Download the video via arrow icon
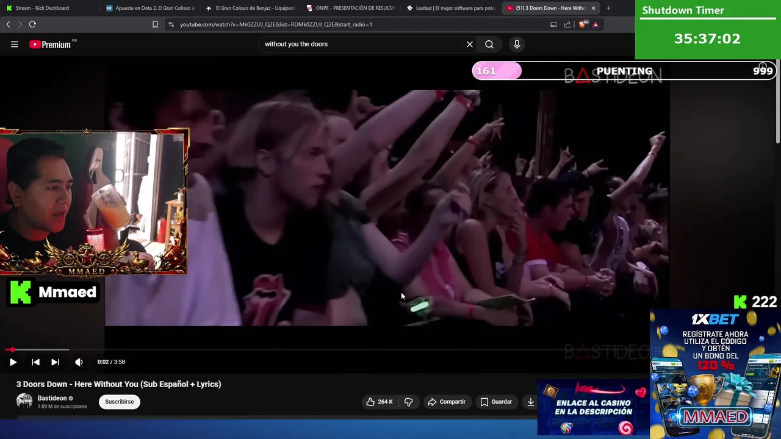The width and height of the screenshot is (781, 439). tap(531, 402)
